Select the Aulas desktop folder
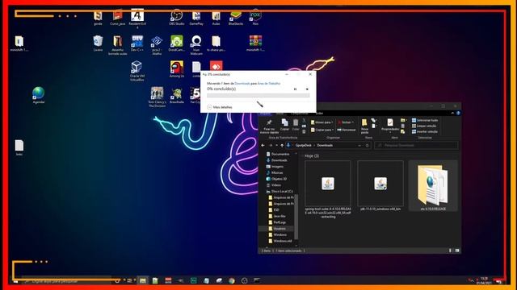This screenshot has width=517, height=290. 216,17
